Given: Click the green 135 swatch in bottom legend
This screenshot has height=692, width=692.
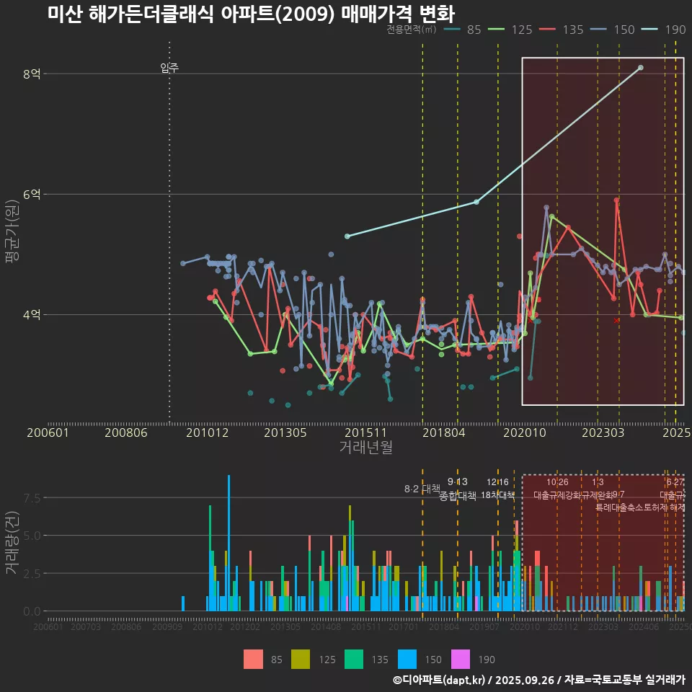Looking at the screenshot, I should (x=355, y=659).
